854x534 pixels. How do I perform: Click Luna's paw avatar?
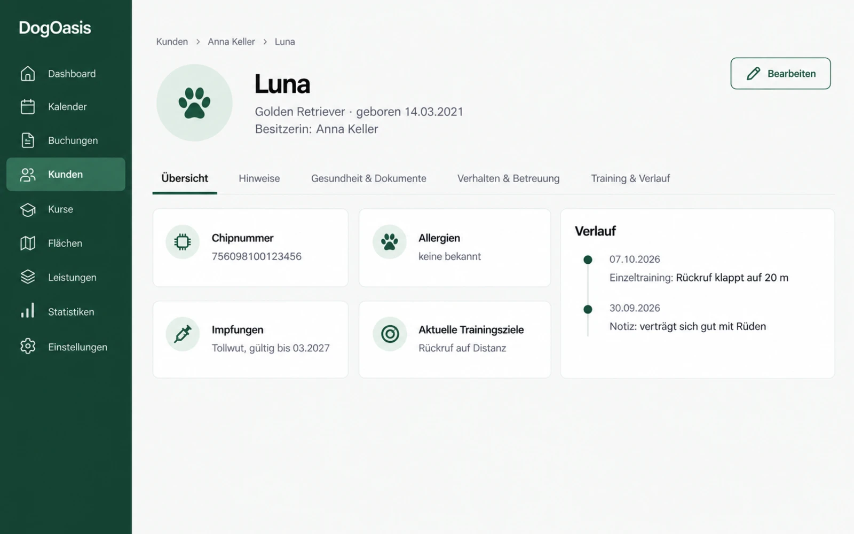[194, 103]
